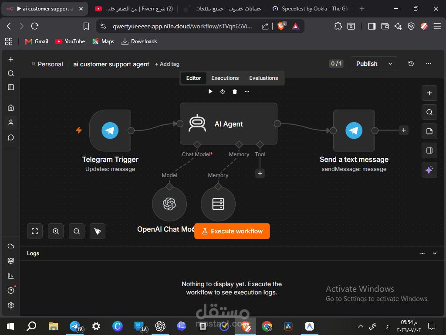Delete the AI Agent node trash icon
The image size is (446, 335).
[235, 92]
